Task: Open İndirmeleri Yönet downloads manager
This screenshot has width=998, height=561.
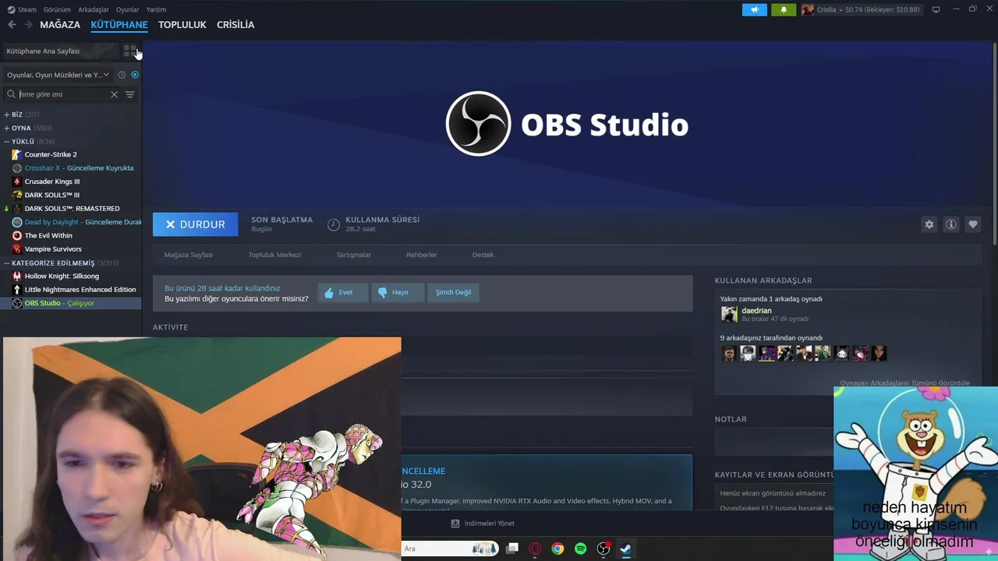Action: 483,524
